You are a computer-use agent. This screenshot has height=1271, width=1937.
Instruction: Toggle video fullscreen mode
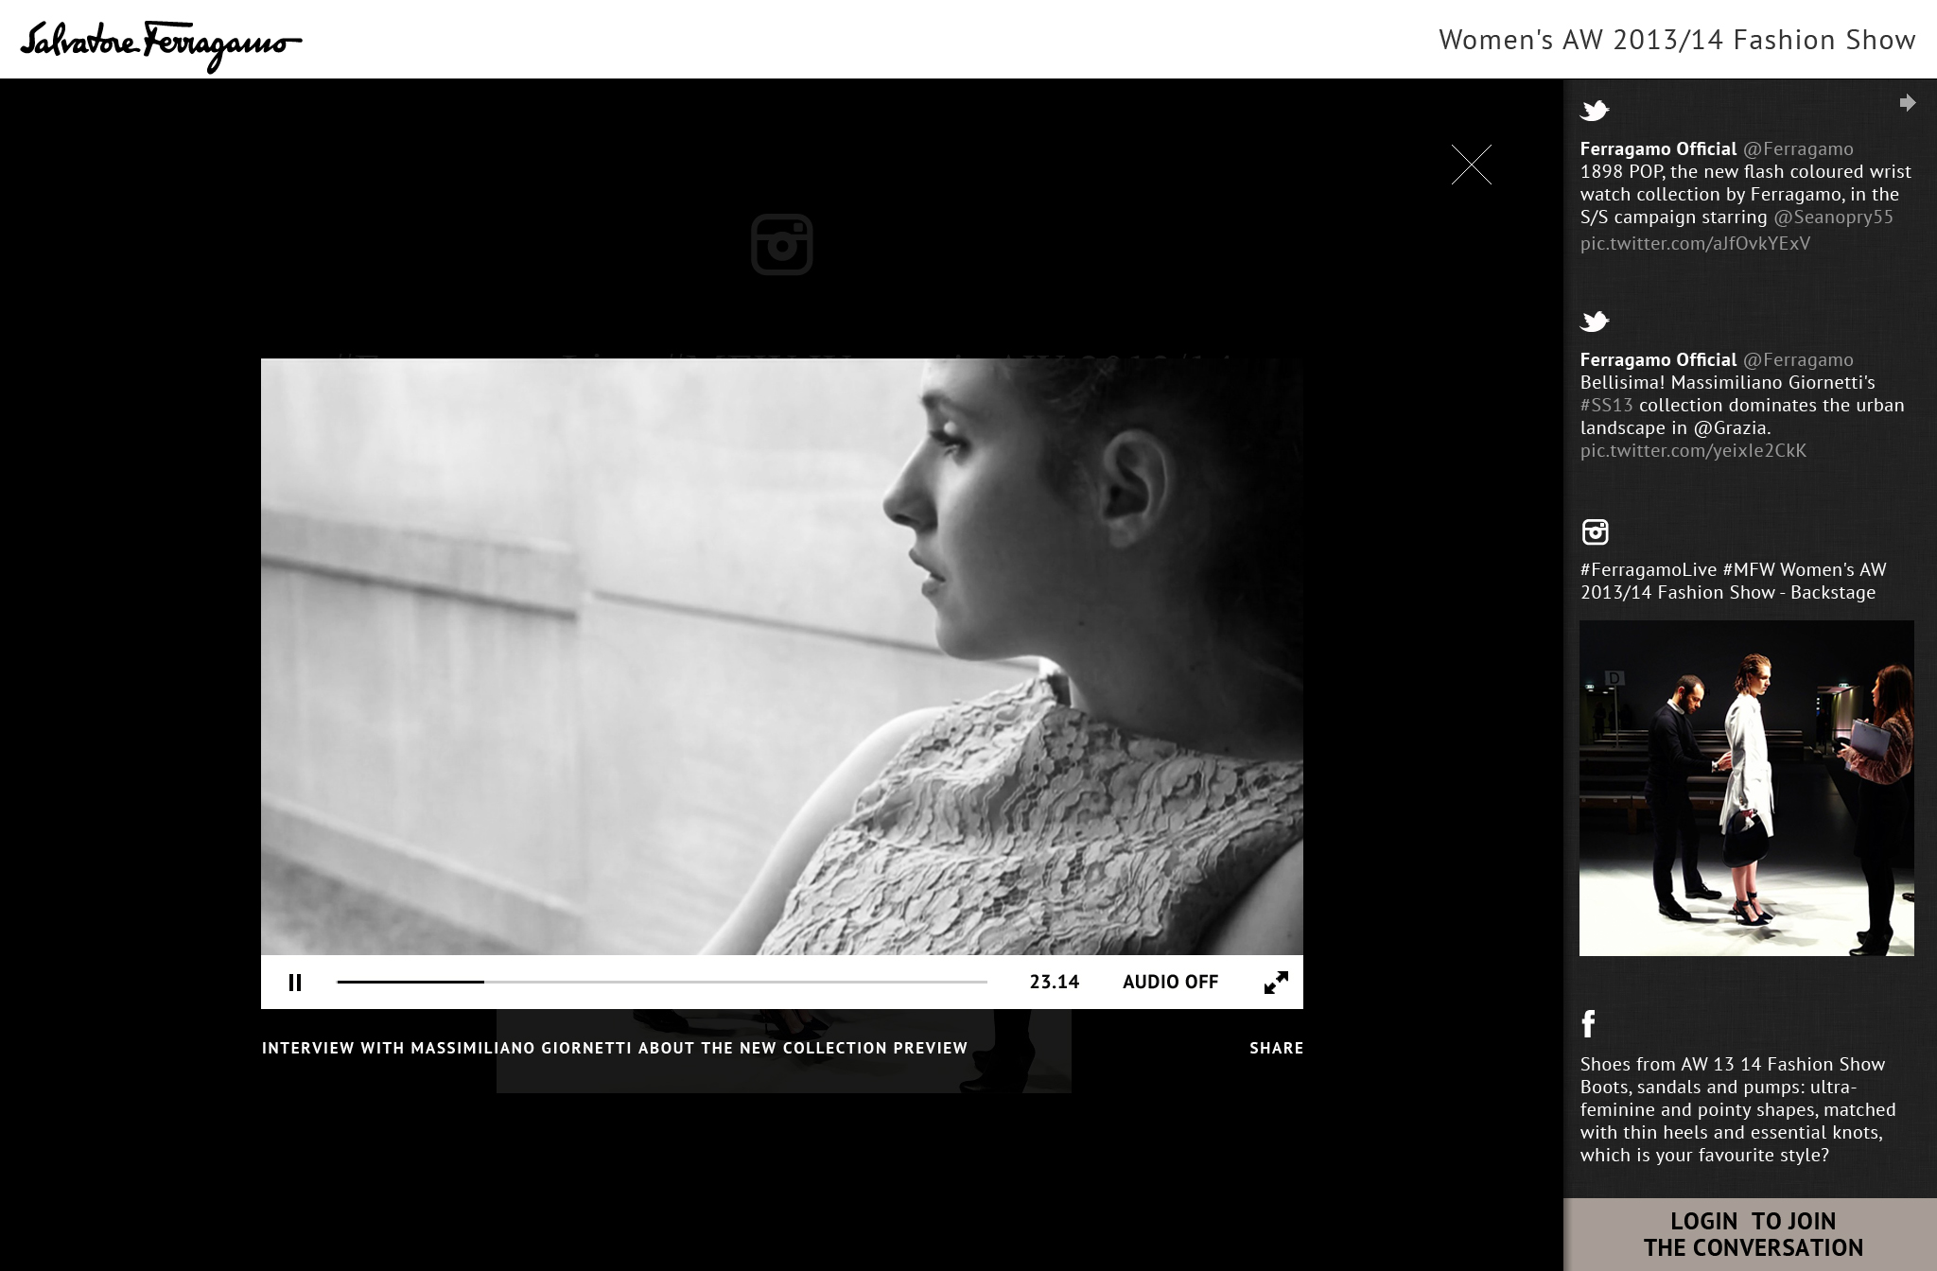(x=1276, y=983)
